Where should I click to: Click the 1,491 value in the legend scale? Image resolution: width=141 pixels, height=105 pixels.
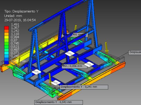pyautogui.click(x=15, y=24)
